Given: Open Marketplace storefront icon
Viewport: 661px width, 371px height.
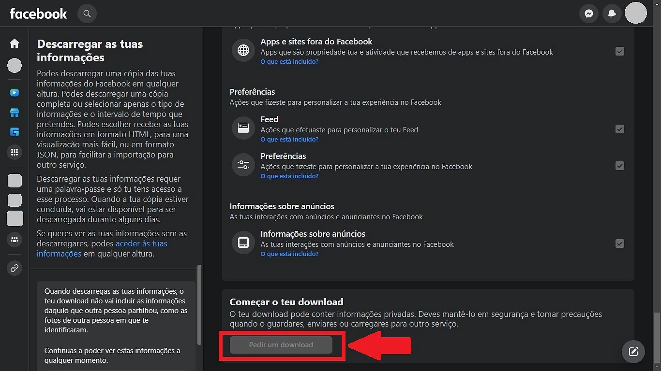Looking at the screenshot, I should [15, 113].
